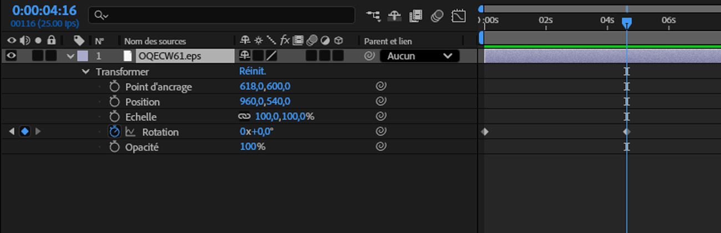Collapse the Transformer group
Viewport: 721px width, 233px height.
point(85,71)
